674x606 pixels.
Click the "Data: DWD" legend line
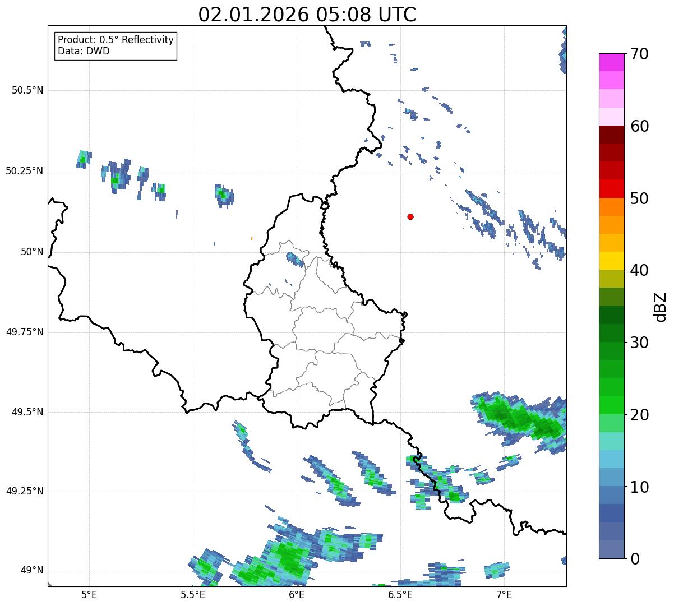point(84,51)
